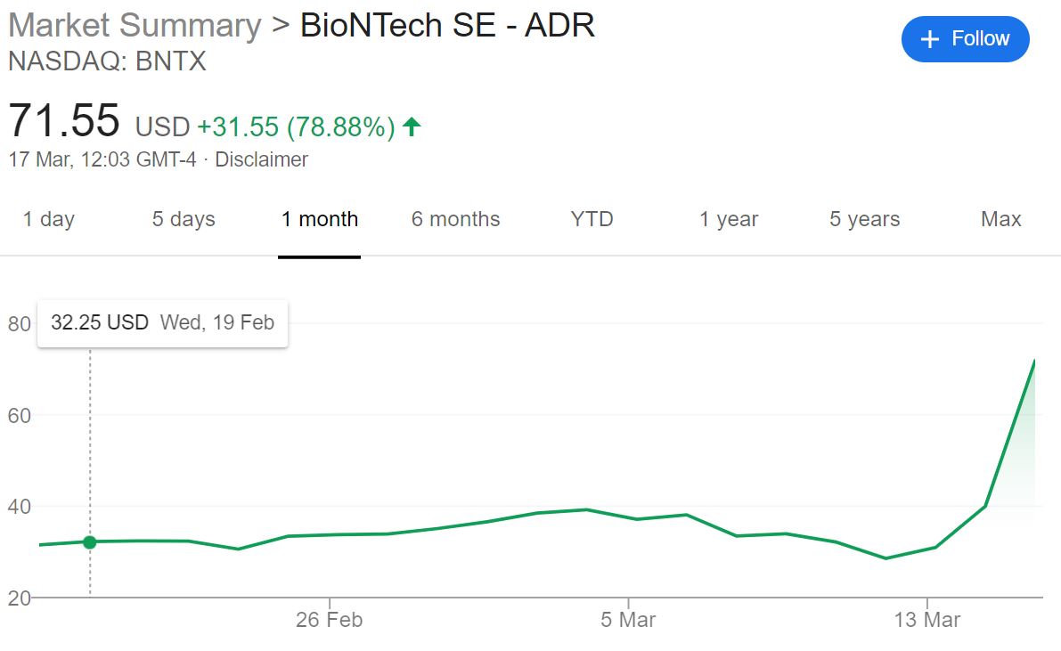This screenshot has height=651, width=1061.
Task: Open the Disclaimer link
Action: (262, 159)
